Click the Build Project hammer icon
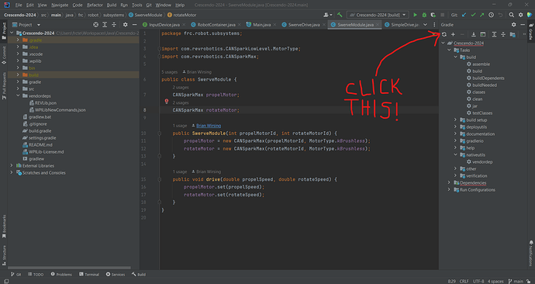Screen dimensions: 535x284 (x=340, y=15)
